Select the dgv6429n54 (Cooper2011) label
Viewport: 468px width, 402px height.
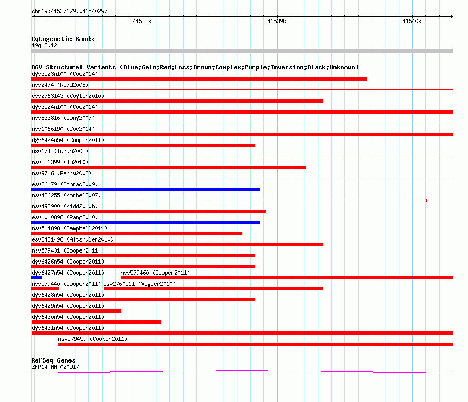[x=68, y=306]
